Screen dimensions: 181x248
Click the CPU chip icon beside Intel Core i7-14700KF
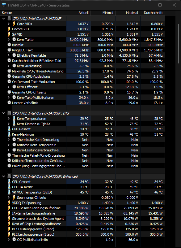[x=9, y=19]
